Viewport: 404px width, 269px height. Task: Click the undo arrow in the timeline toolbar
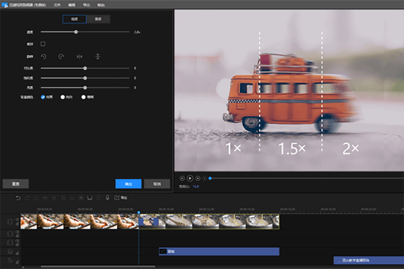coord(18,198)
